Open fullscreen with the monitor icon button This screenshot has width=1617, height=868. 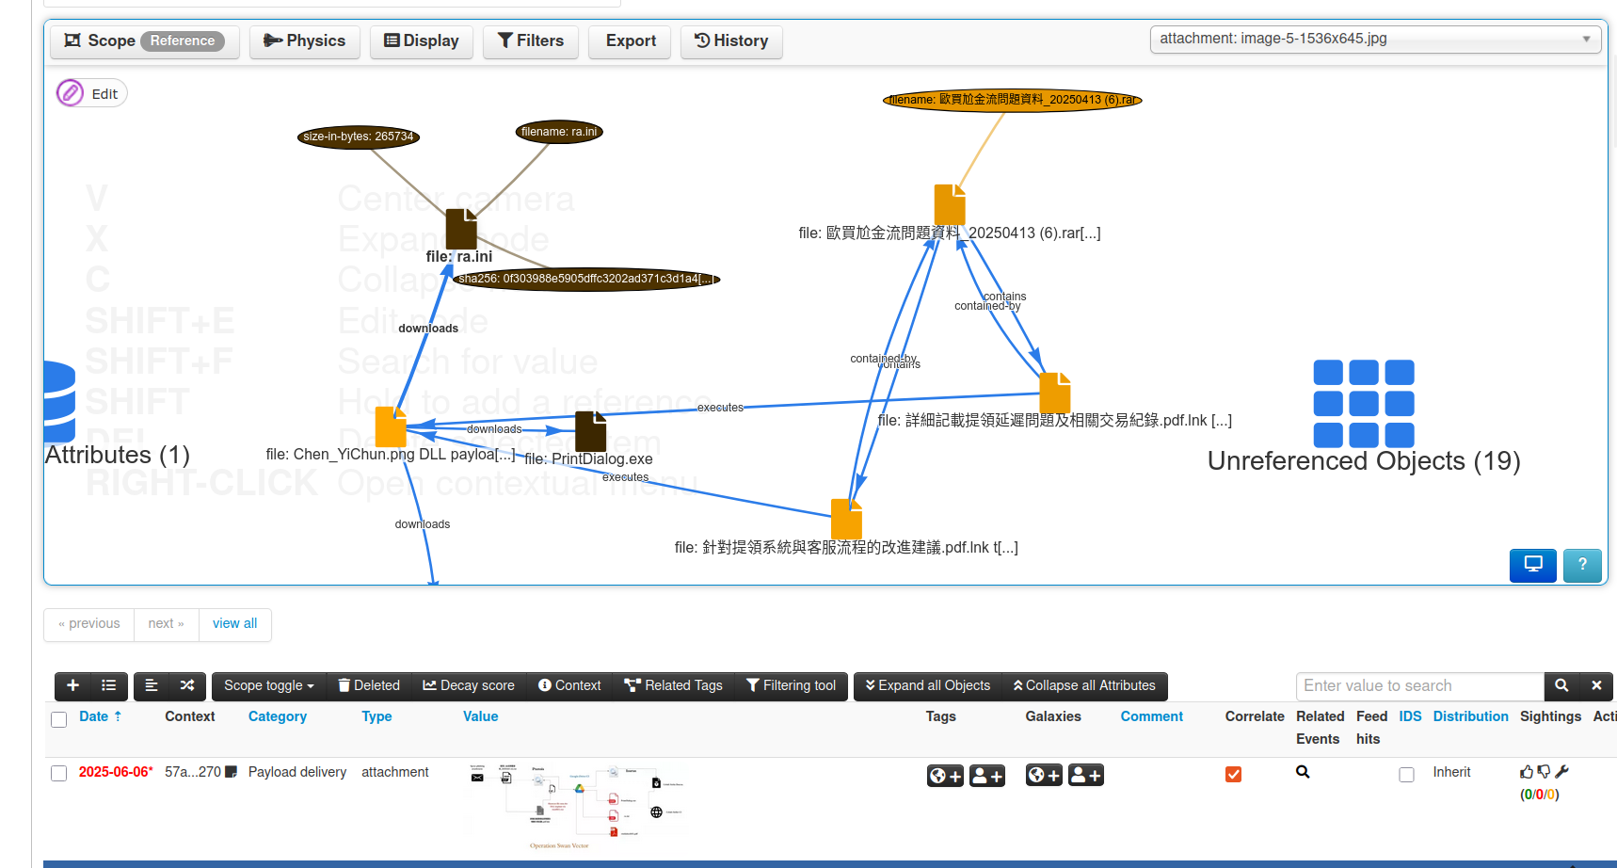[x=1532, y=565]
